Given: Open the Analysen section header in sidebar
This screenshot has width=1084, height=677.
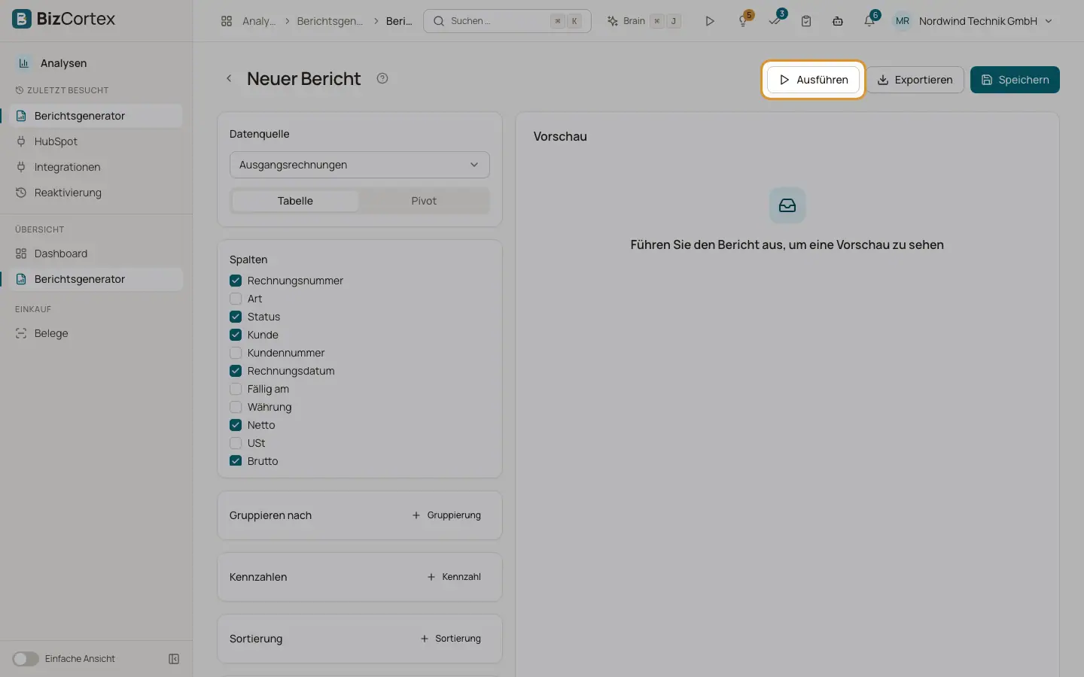Looking at the screenshot, I should [63, 63].
